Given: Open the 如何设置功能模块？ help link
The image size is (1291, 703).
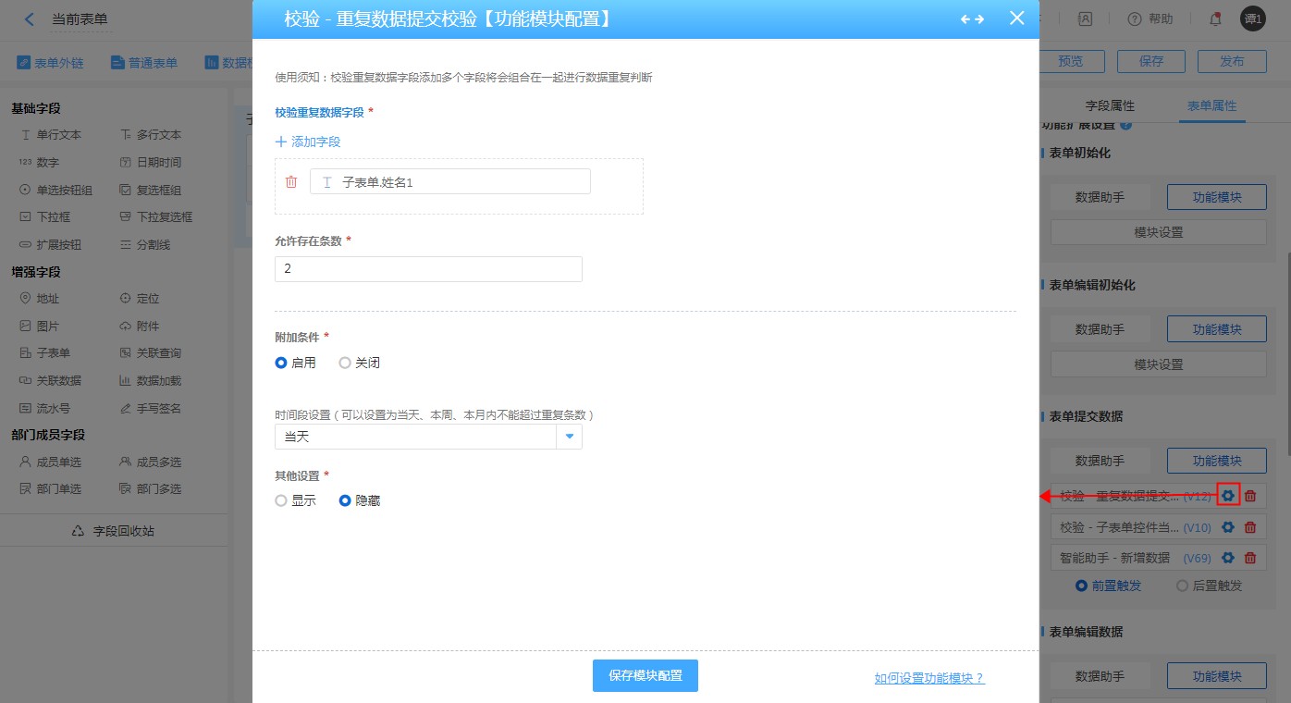Looking at the screenshot, I should pyautogui.click(x=929, y=678).
